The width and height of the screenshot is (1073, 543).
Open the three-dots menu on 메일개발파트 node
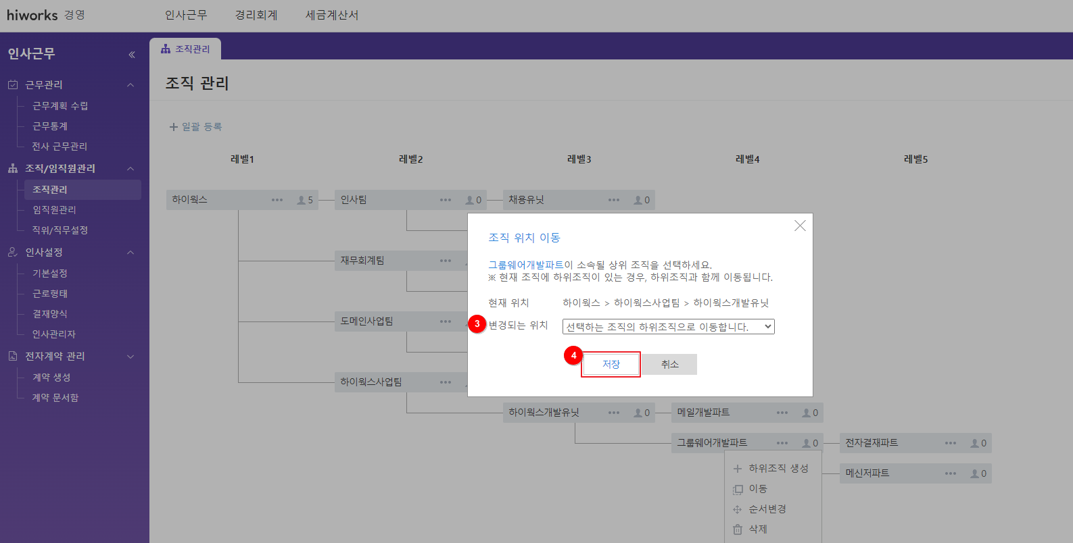(782, 413)
